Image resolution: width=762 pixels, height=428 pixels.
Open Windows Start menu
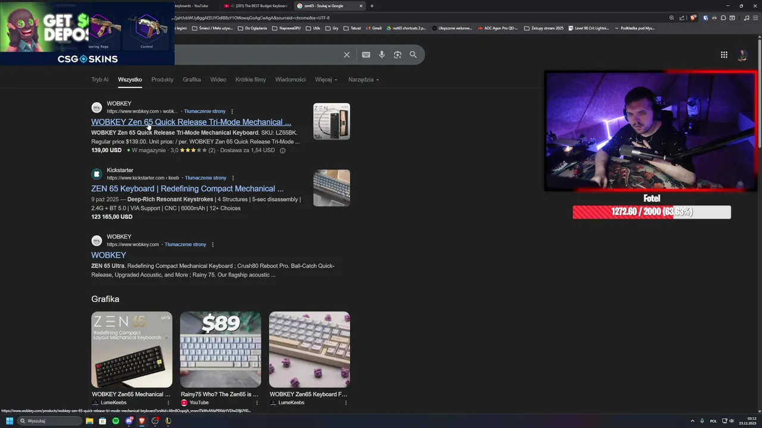click(x=10, y=421)
